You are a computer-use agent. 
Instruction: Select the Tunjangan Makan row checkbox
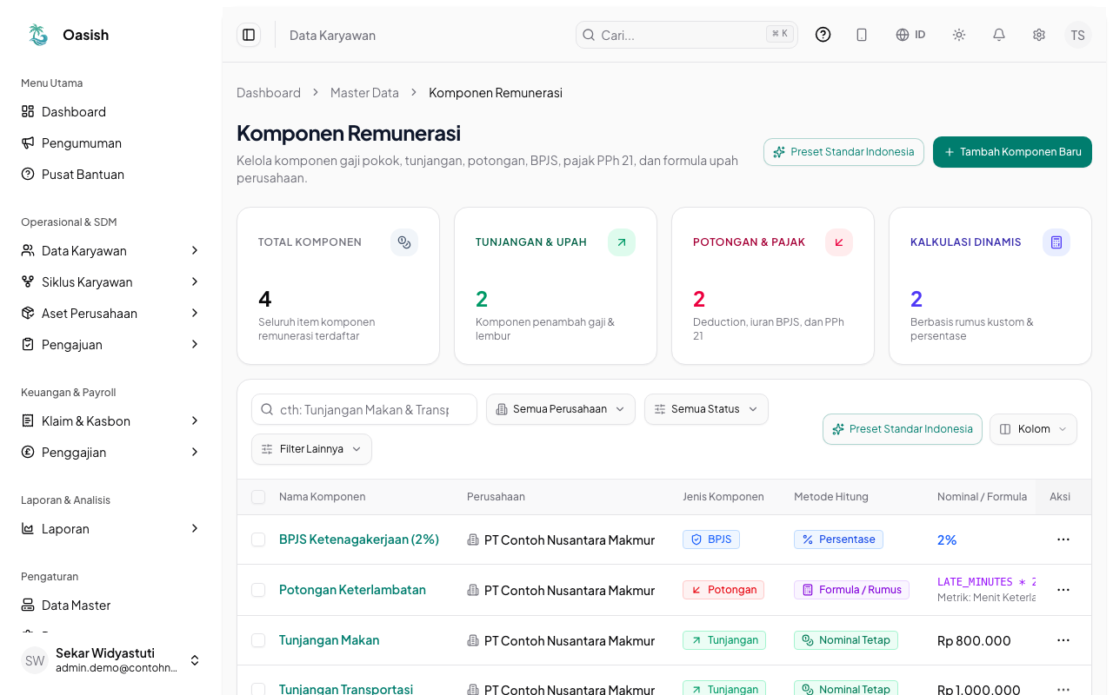258,640
